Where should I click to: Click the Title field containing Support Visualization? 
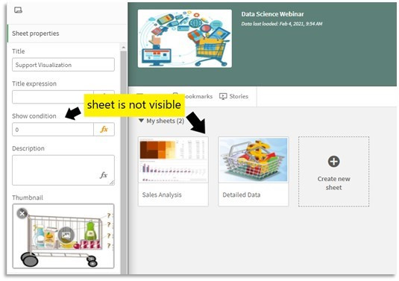pyautogui.click(x=63, y=65)
